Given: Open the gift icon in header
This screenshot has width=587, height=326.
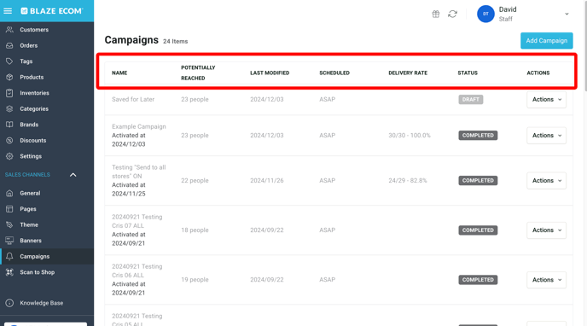Looking at the screenshot, I should point(436,15).
